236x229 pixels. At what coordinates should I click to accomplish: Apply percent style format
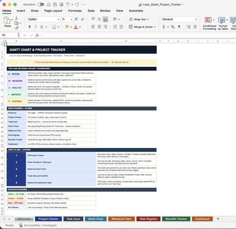[173, 27]
